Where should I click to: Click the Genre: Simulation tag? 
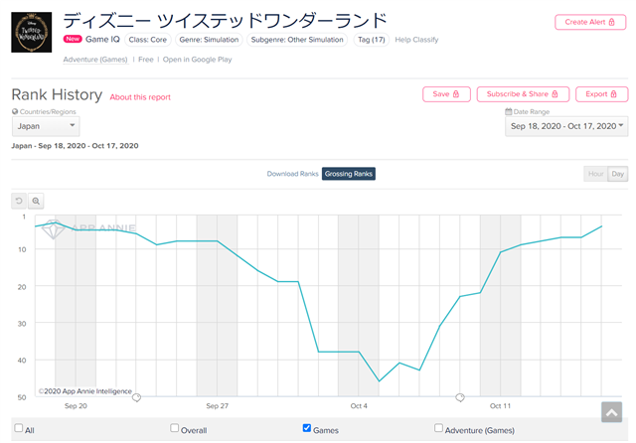point(209,40)
